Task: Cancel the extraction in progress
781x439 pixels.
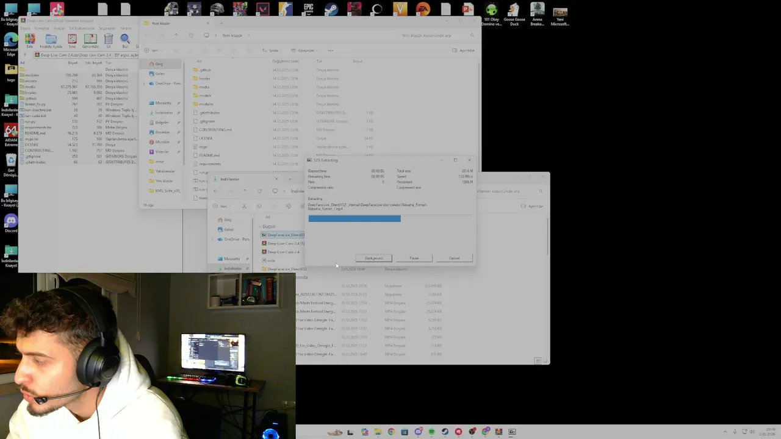Action: click(x=454, y=258)
